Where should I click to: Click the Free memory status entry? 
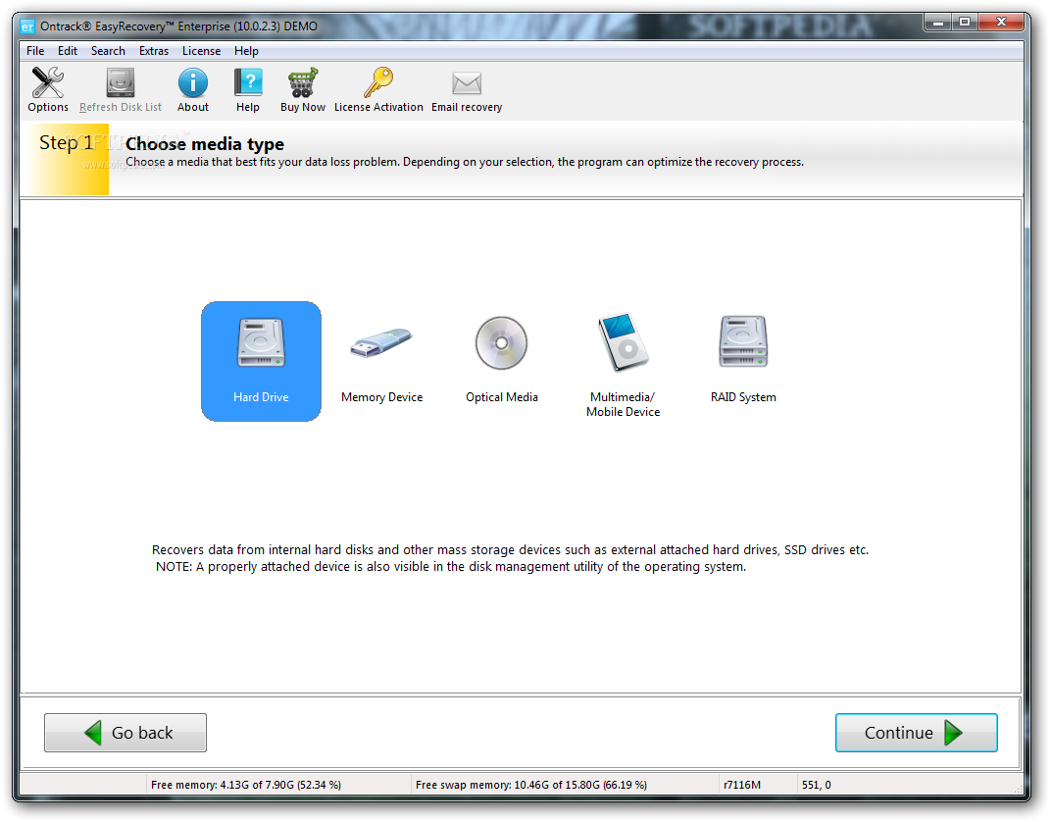tap(246, 785)
